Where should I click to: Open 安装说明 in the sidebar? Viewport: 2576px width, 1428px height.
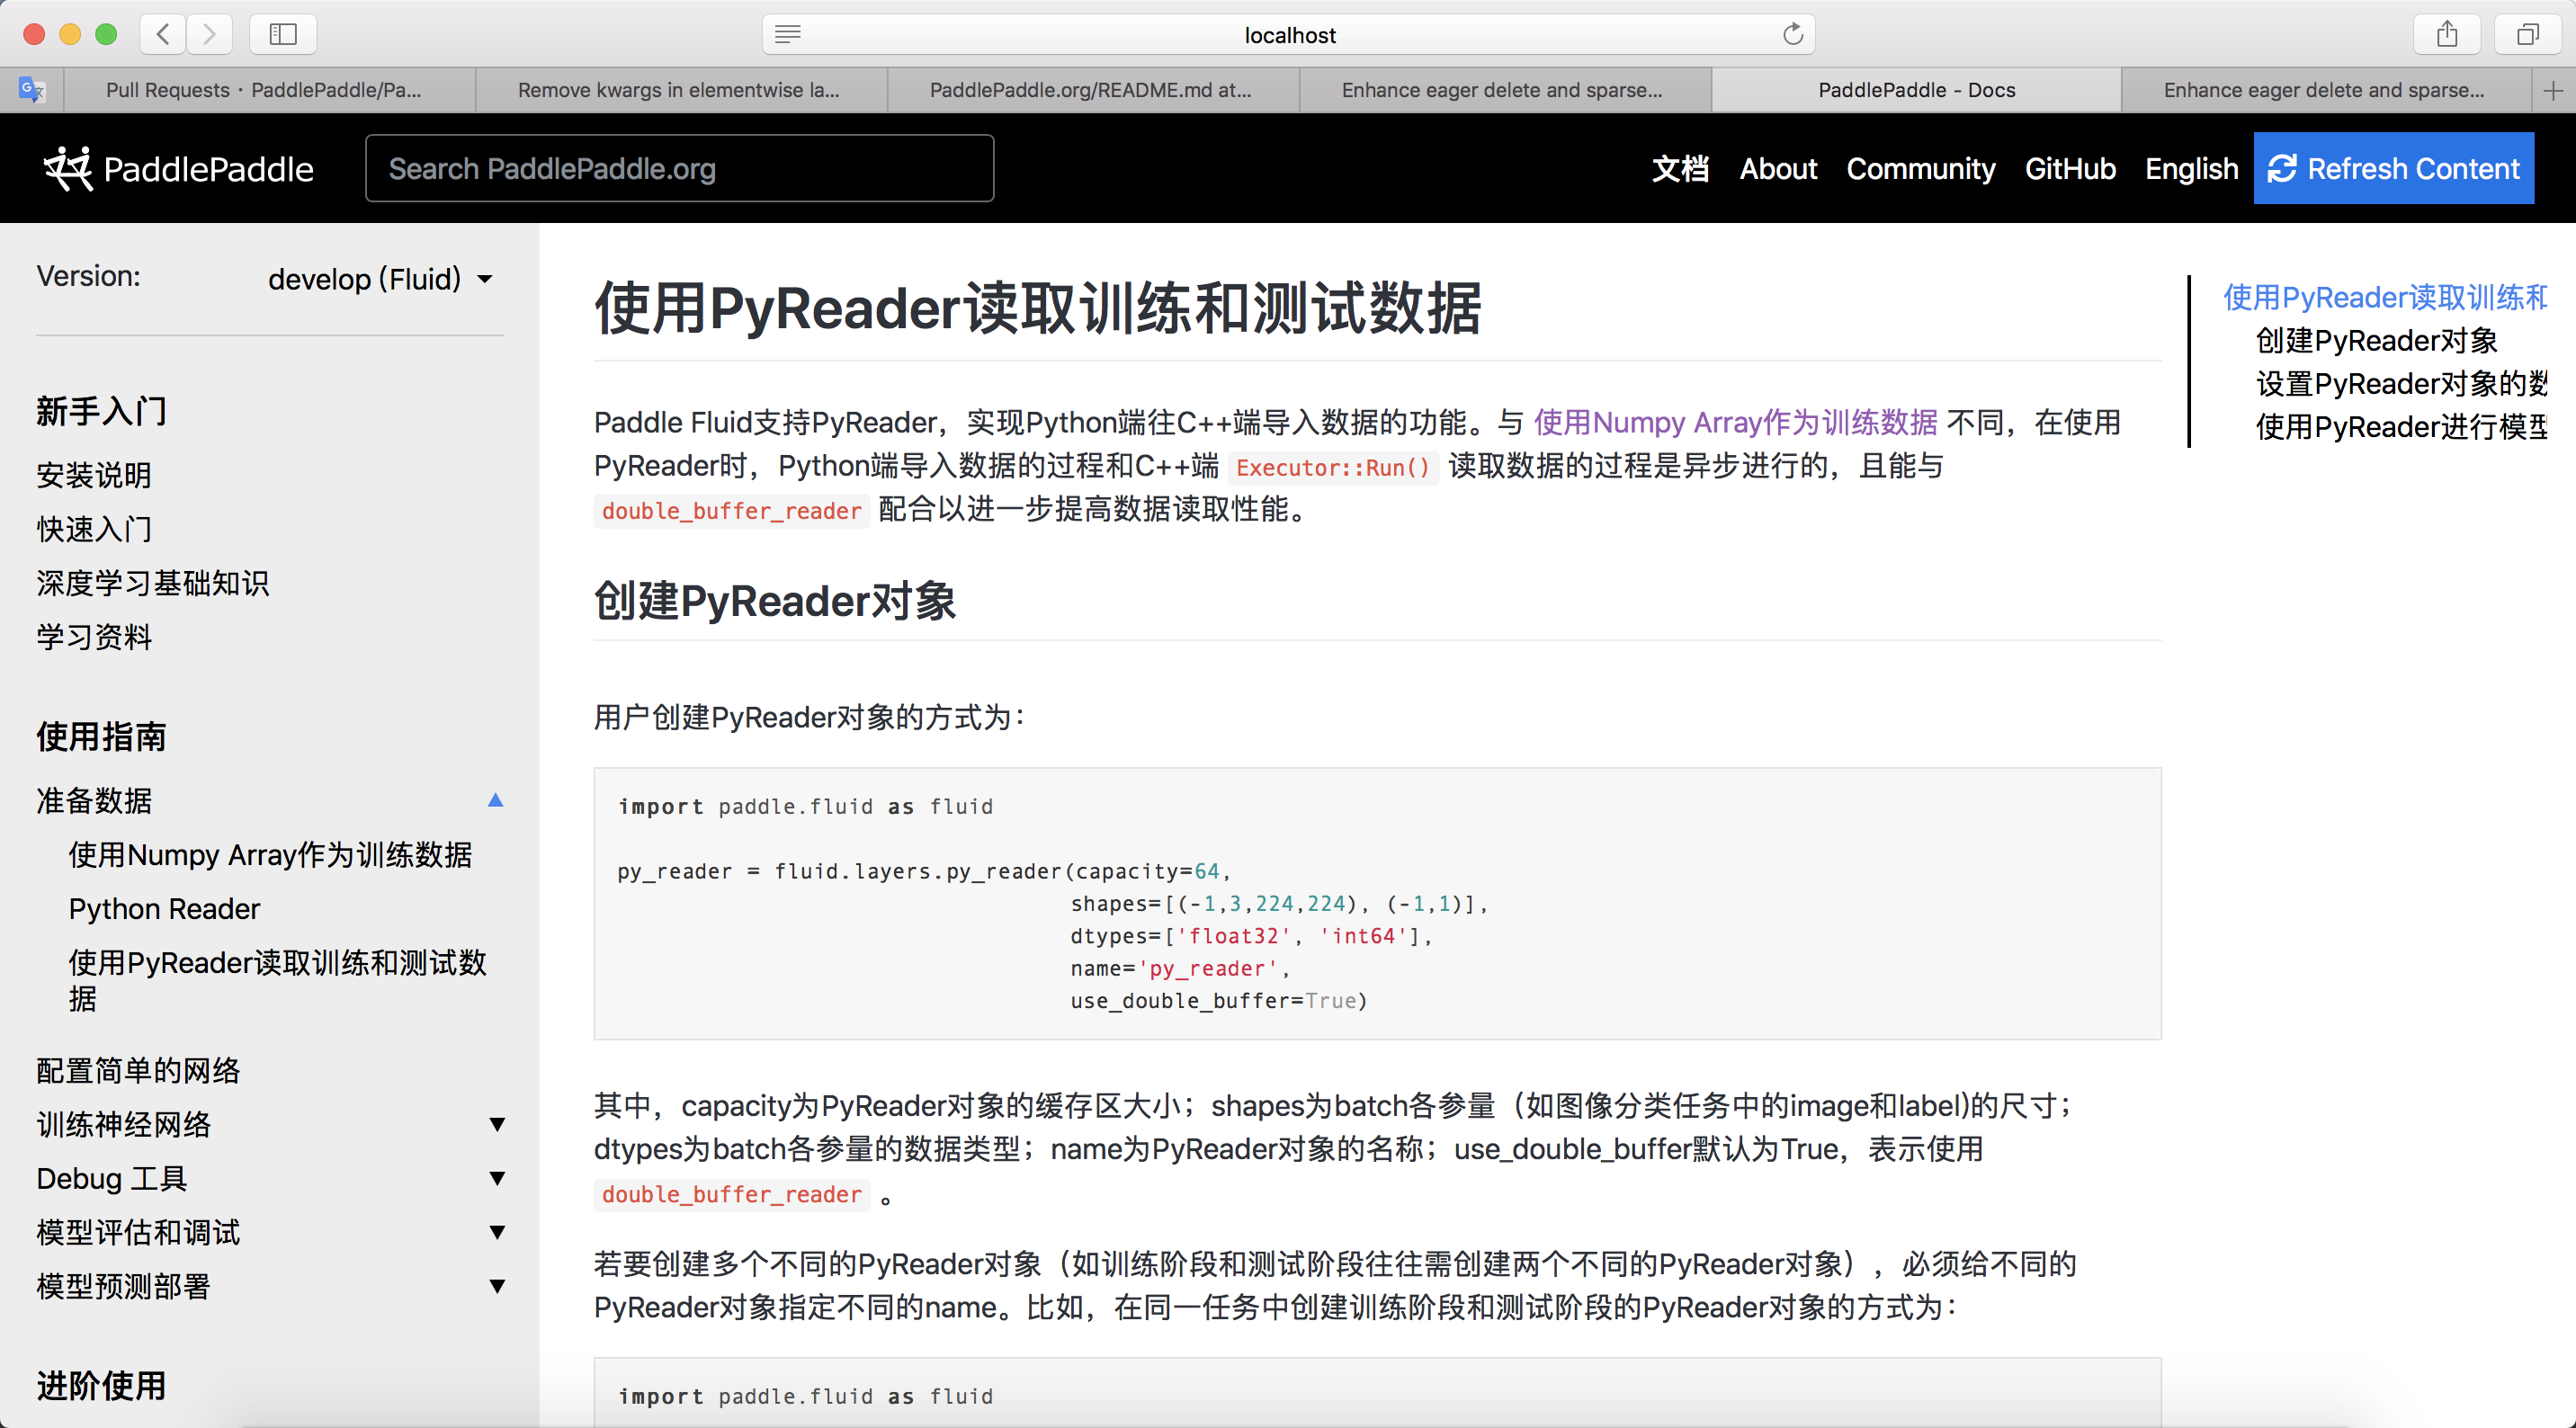tap(94, 475)
